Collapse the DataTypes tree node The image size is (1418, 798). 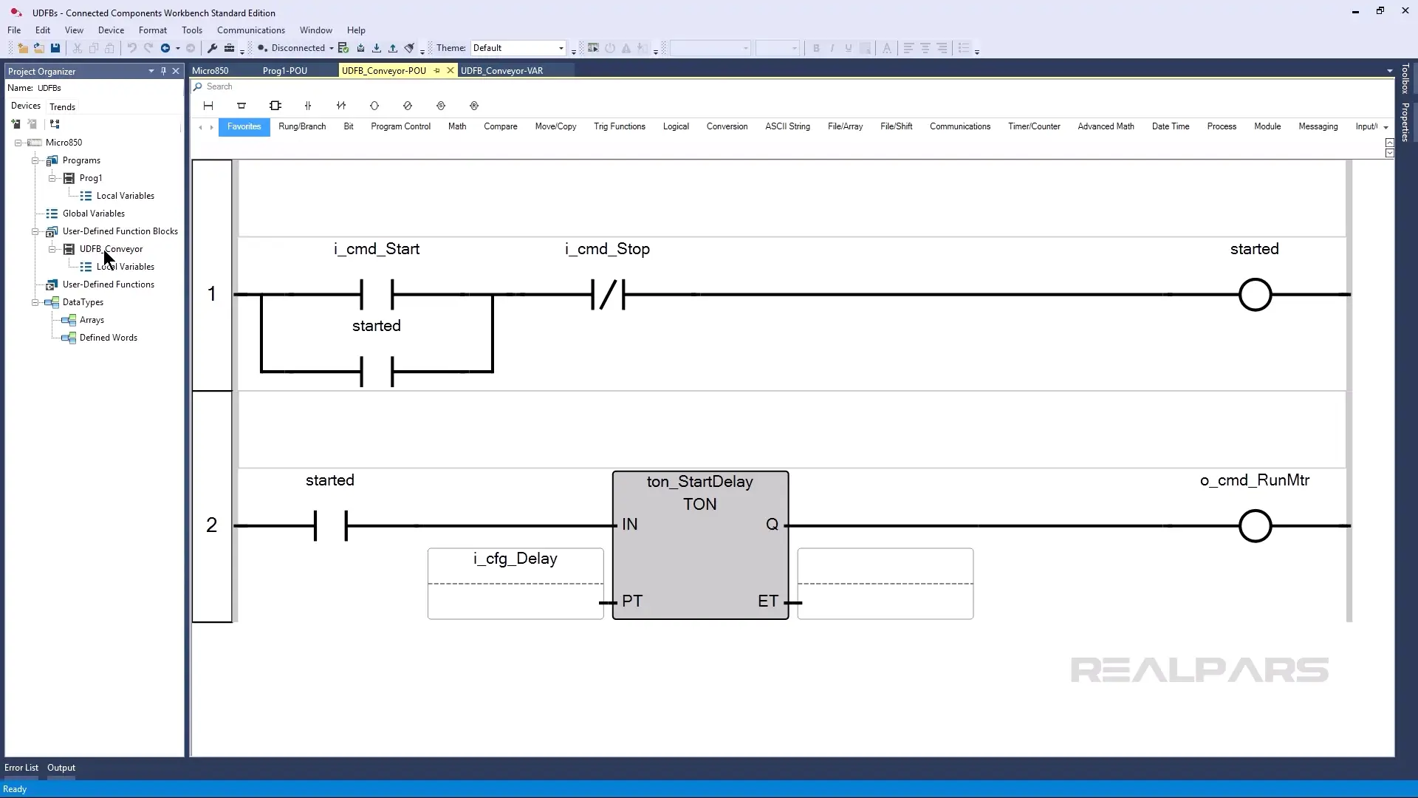click(x=35, y=302)
